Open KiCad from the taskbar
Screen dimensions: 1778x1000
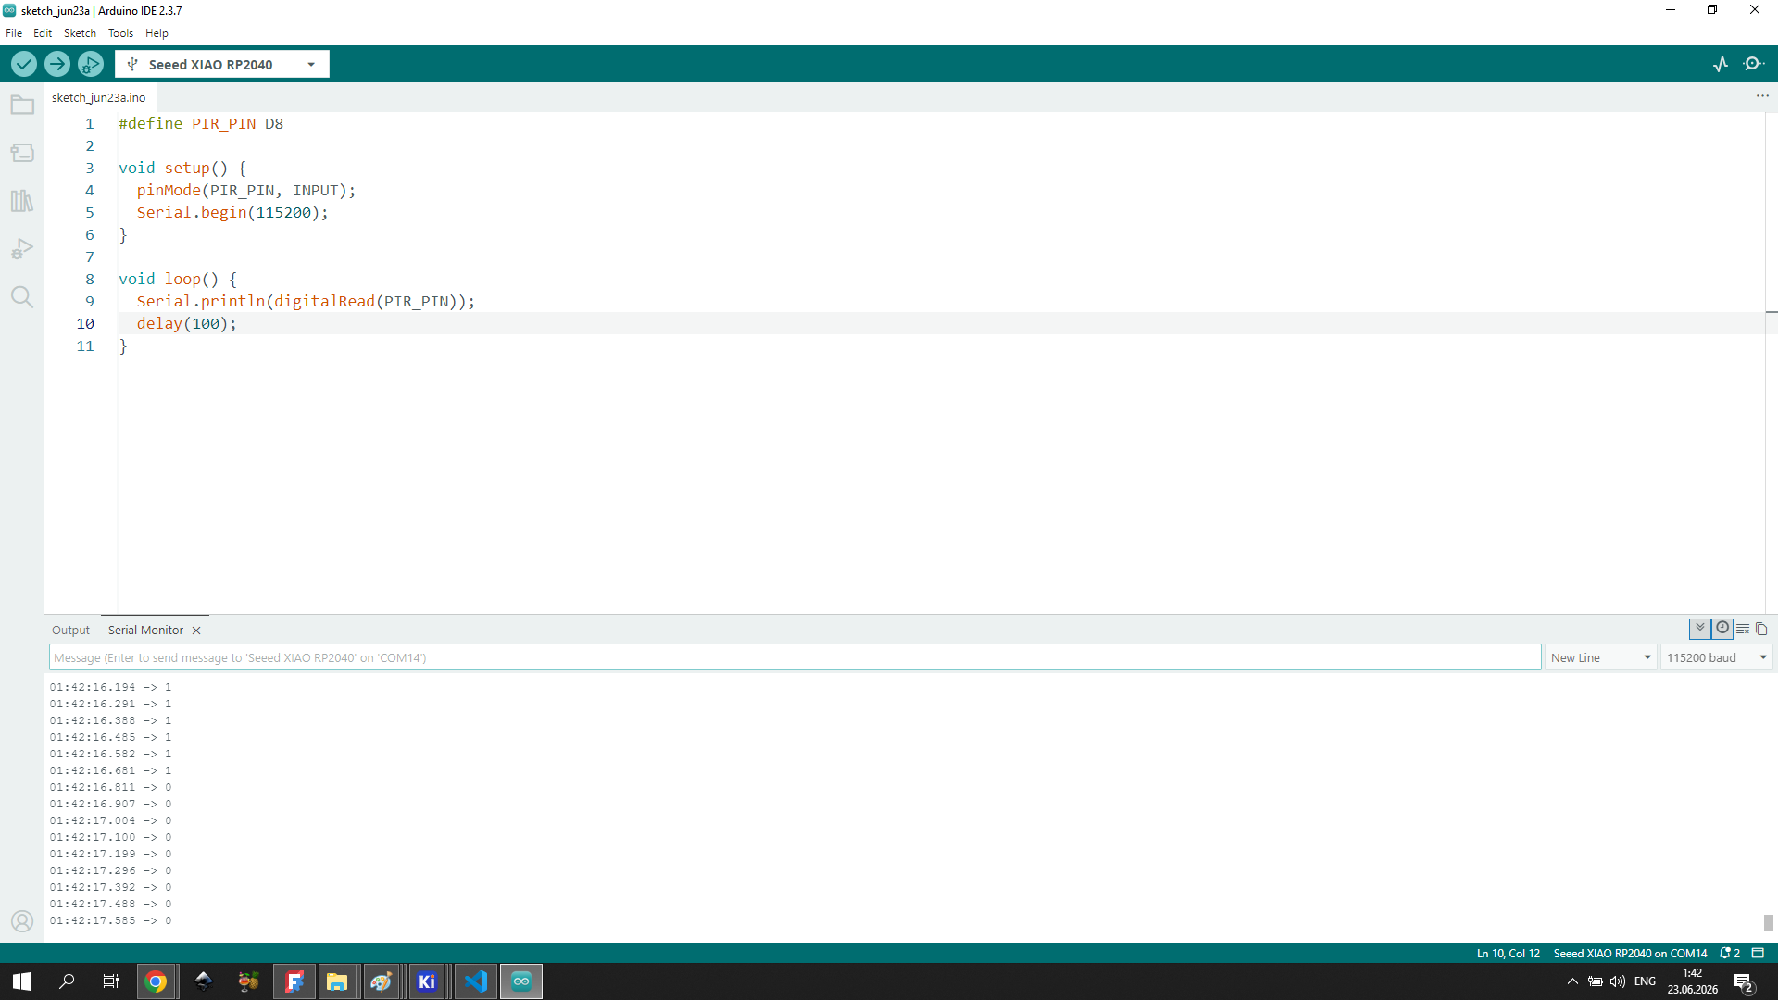[427, 981]
